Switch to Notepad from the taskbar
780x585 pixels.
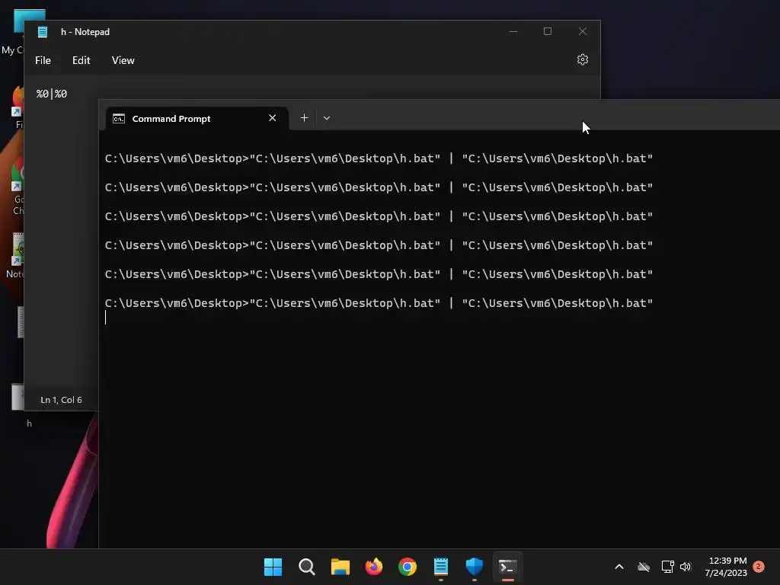[x=441, y=567]
